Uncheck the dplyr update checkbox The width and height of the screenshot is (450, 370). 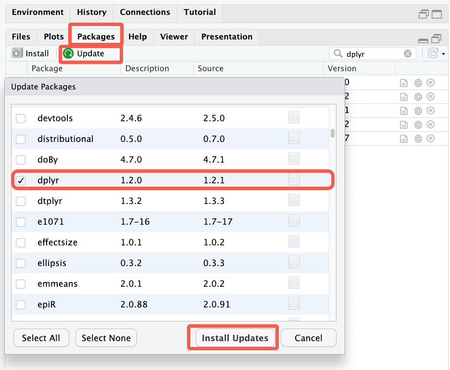pyautogui.click(x=21, y=180)
